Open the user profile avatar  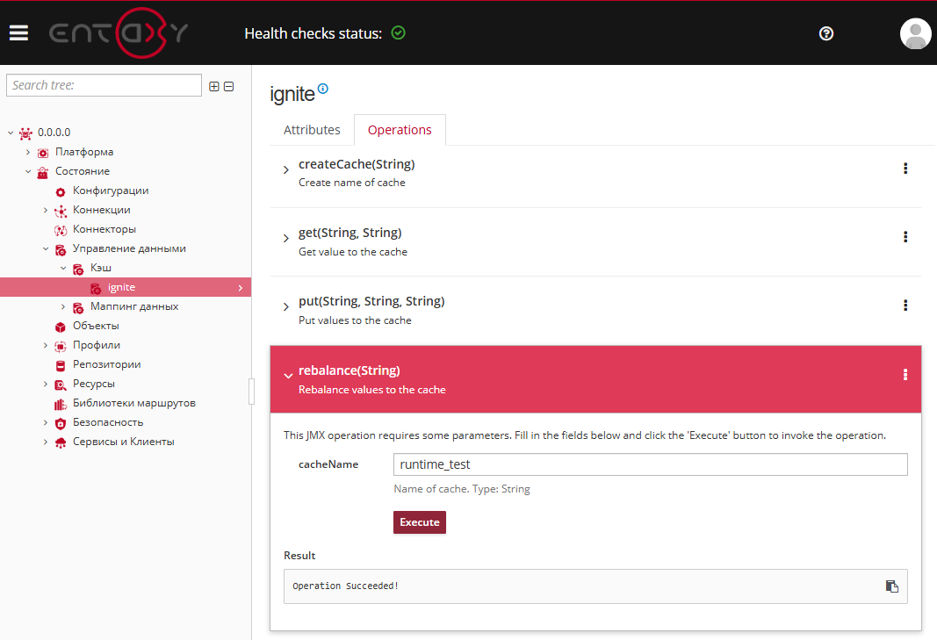pyautogui.click(x=915, y=33)
